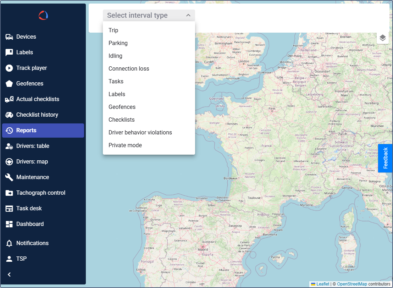Open Track player via its play icon
Screen dimensions: 393x288
[9, 68]
